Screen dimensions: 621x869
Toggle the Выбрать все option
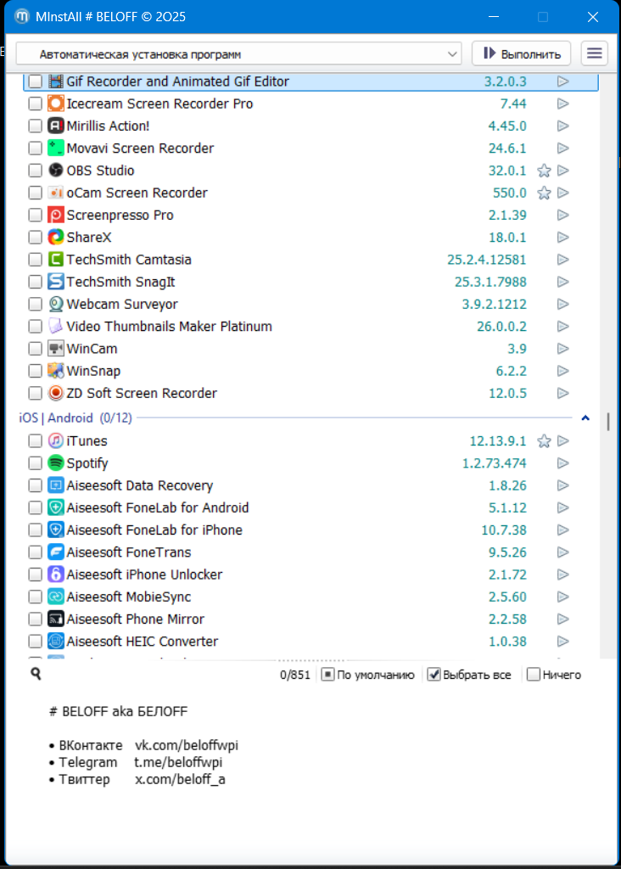[434, 675]
